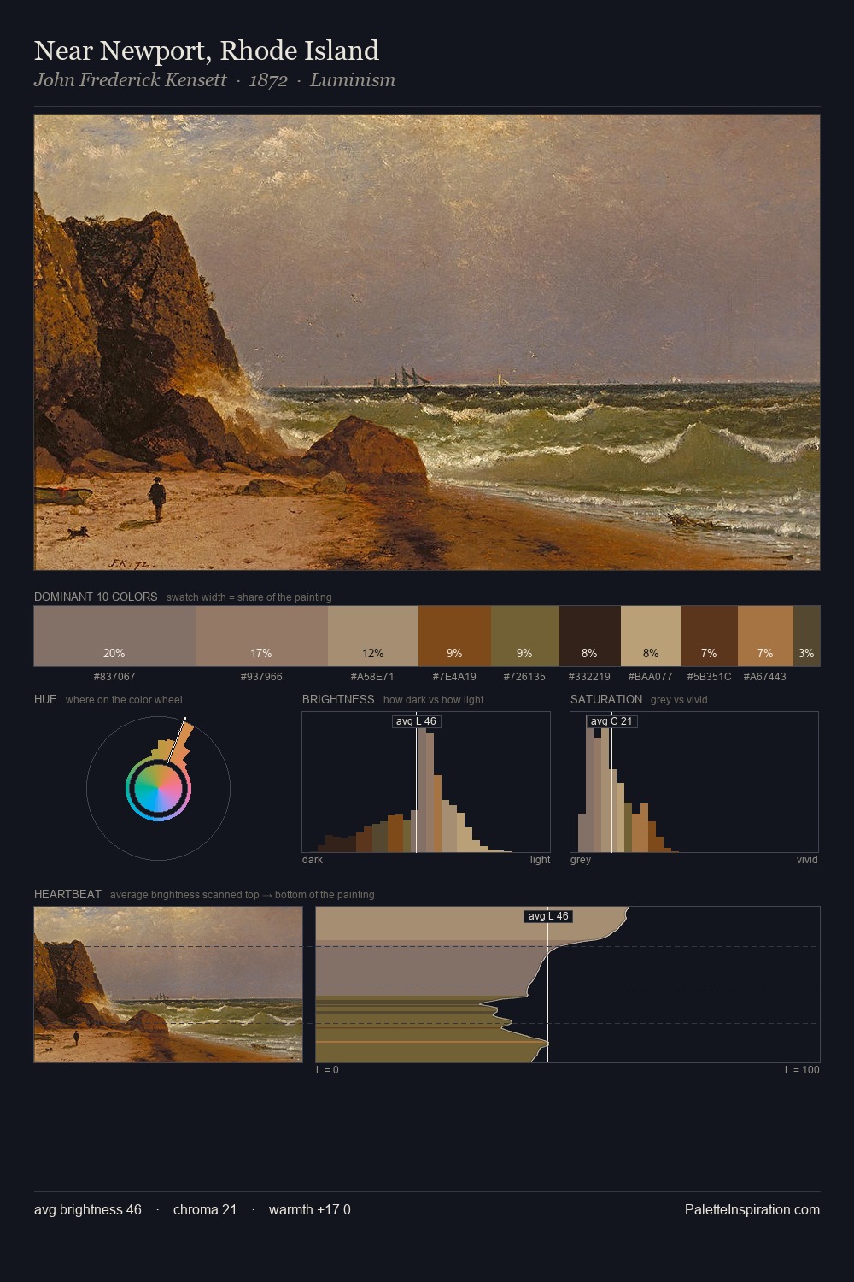
Task: Pick the brown swatch #7E4A19
Action: pyautogui.click(x=454, y=635)
